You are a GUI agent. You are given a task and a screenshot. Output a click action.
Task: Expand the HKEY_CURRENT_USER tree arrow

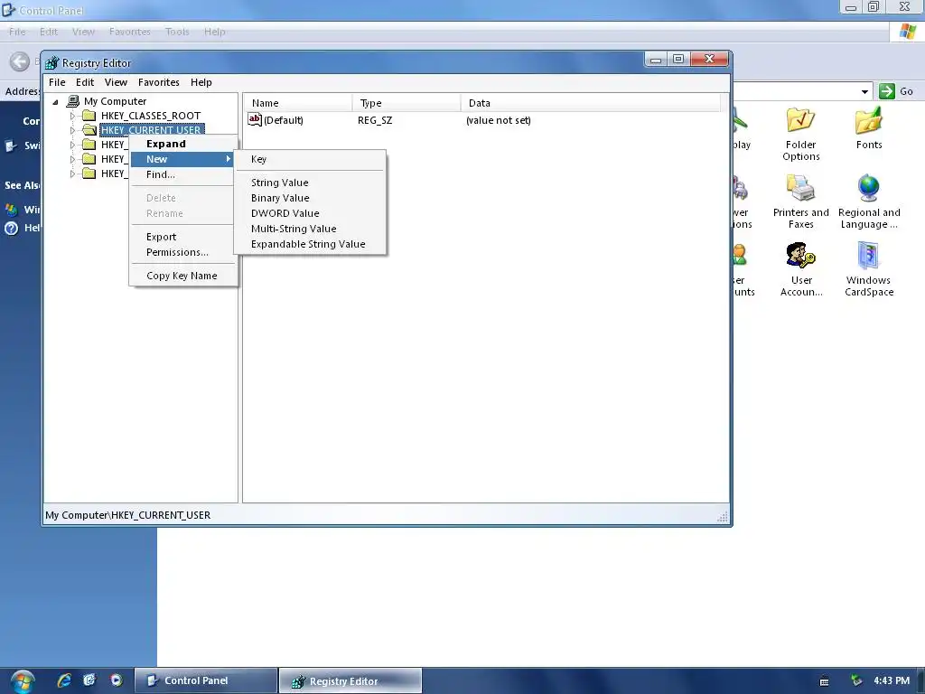point(72,130)
